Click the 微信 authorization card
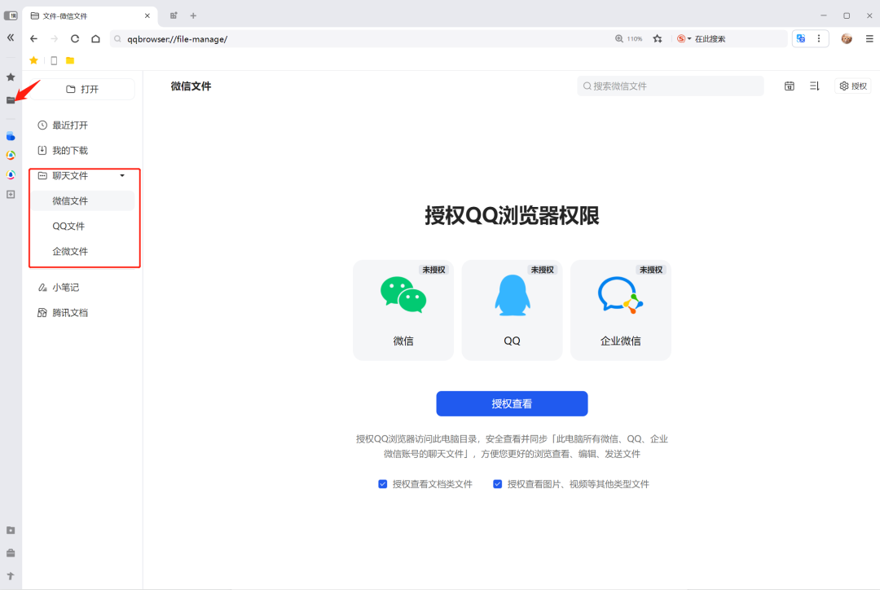The image size is (880, 590). tap(403, 310)
